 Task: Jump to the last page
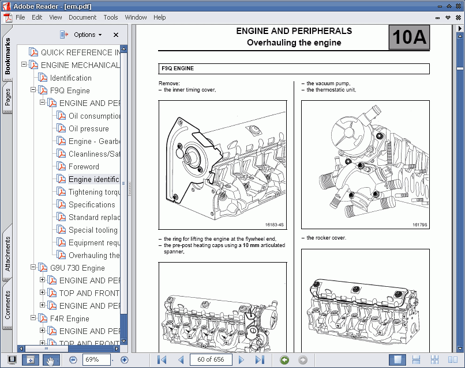(x=260, y=360)
